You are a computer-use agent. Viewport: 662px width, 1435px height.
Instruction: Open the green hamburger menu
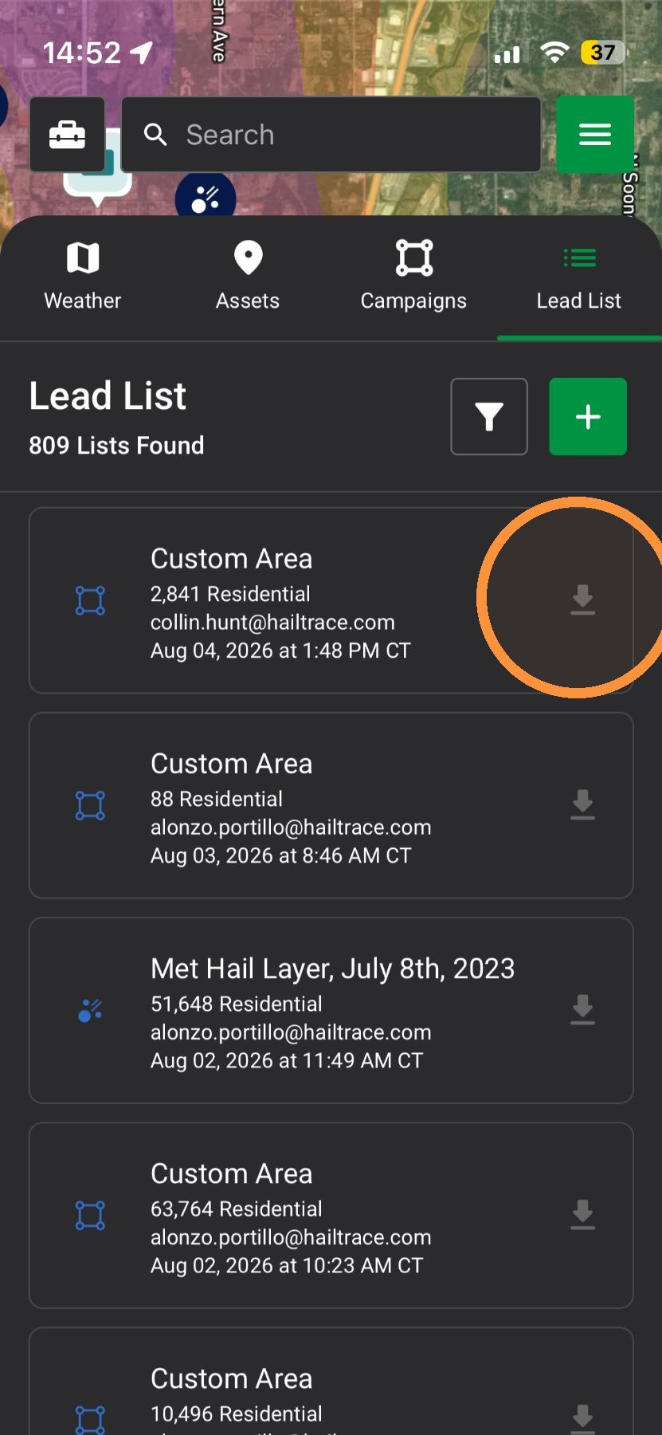point(594,135)
